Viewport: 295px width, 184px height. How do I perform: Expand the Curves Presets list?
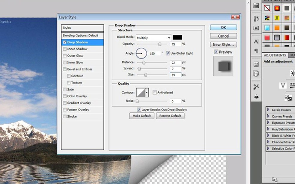[x=268, y=116]
